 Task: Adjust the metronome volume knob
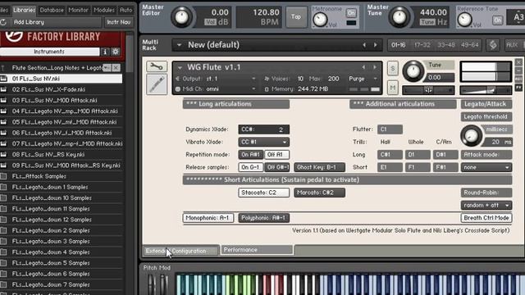[320, 20]
